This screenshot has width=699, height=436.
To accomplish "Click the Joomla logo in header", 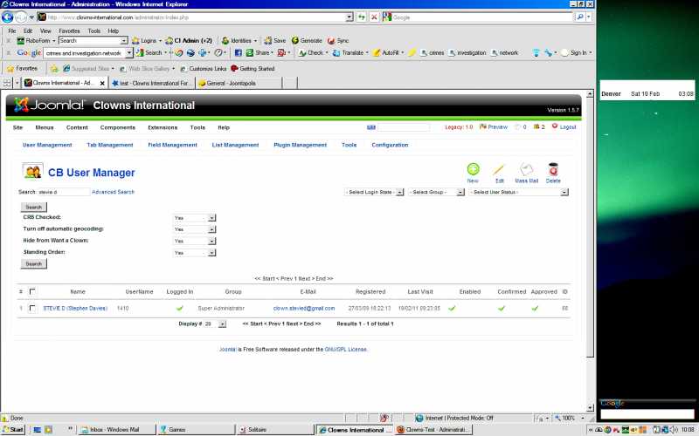I will click(x=49, y=105).
